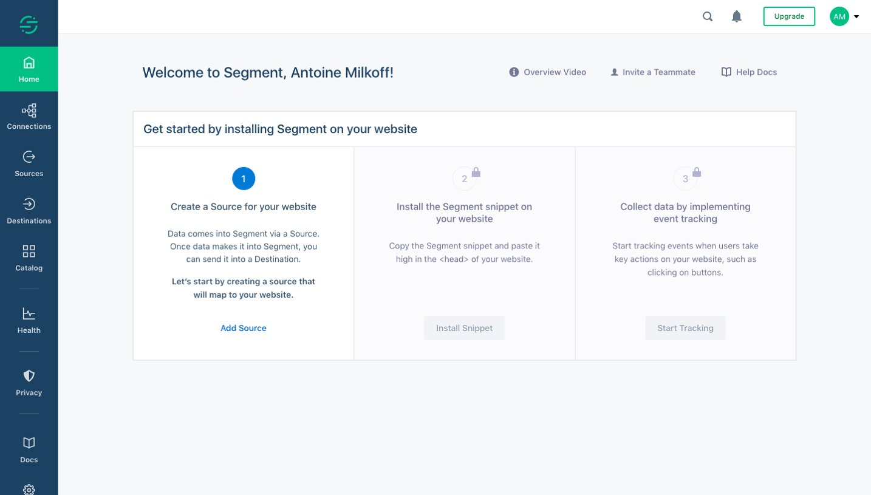Open Docs in the sidebar
Screen dimensions: 871x495
tap(29, 450)
